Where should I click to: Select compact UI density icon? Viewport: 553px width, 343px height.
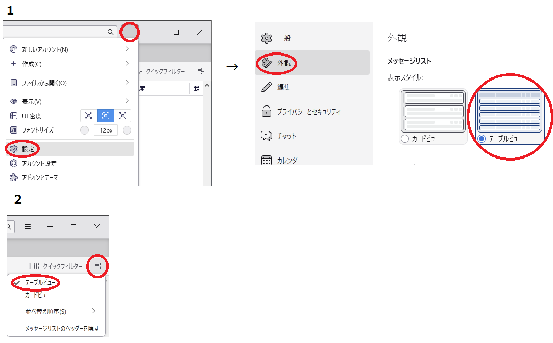pyautogui.click(x=89, y=116)
